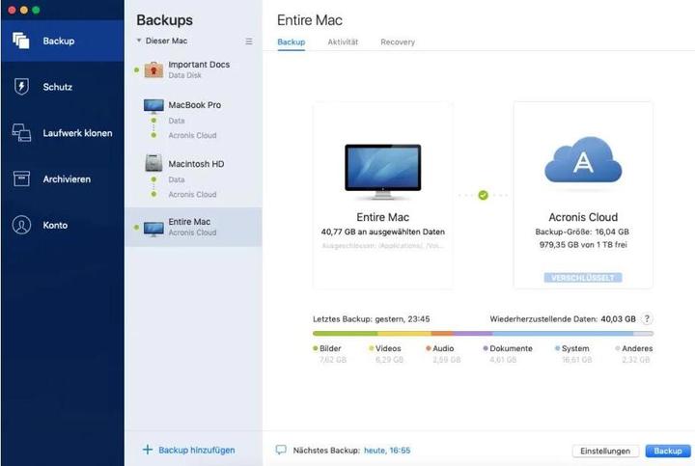
Task: Click the Audio legend color dot
Action: click(429, 348)
